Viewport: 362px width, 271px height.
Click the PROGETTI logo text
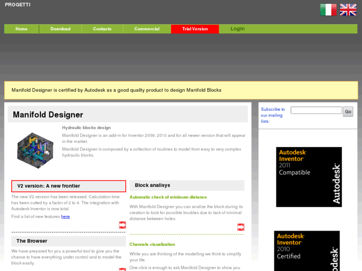pos(17,4)
